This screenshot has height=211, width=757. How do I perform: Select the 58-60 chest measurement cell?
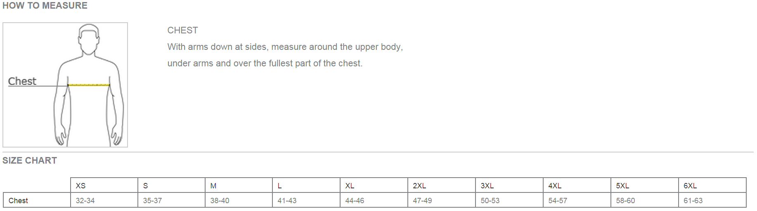coord(625,201)
